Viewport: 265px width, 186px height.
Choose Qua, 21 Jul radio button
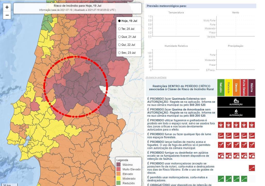click(119, 37)
